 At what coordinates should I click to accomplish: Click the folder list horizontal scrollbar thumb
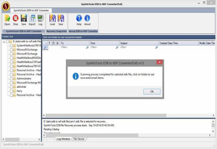[12, 140]
